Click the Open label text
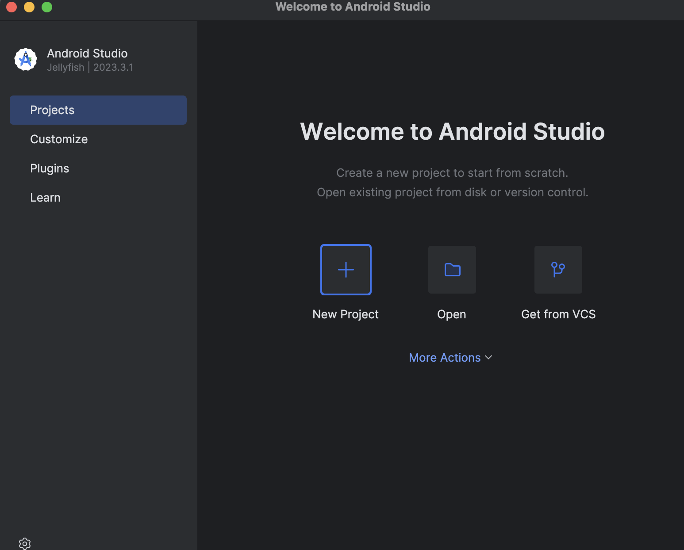 [452, 314]
